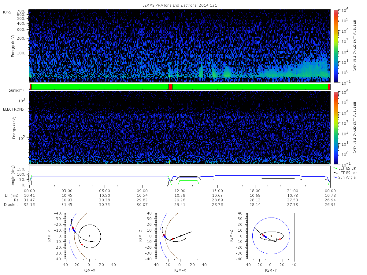Click the red sunlight segment near 11:00
The height and width of the screenshot is (275, 367).
170,87
